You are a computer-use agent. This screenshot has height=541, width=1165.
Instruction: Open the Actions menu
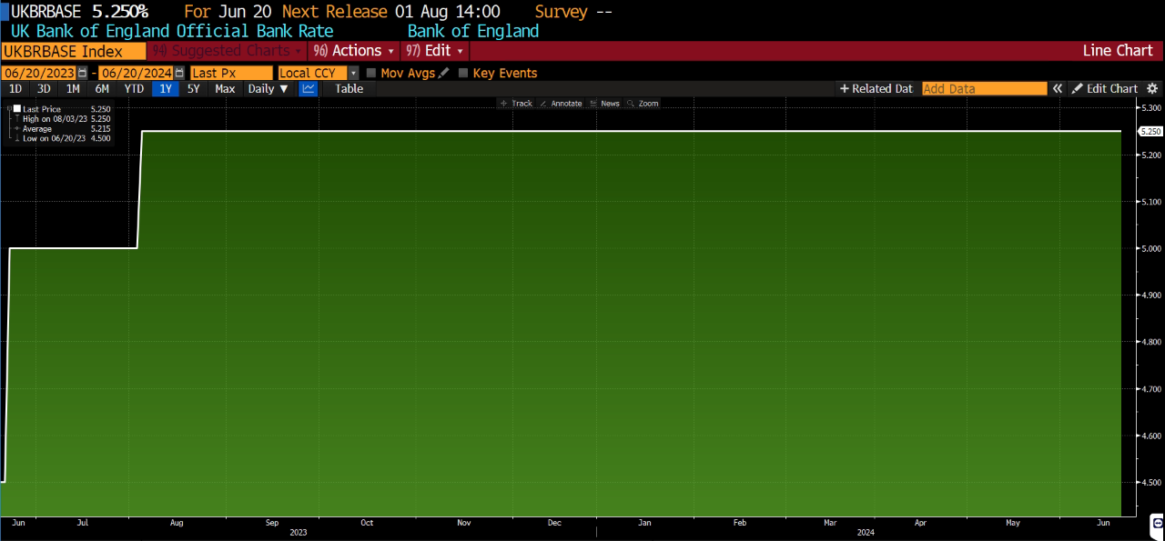[354, 51]
